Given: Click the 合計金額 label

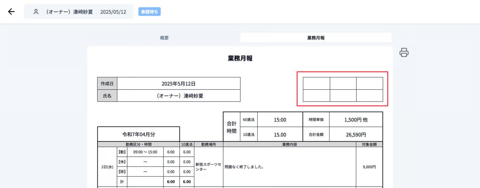Looking at the screenshot, I should (316, 134).
